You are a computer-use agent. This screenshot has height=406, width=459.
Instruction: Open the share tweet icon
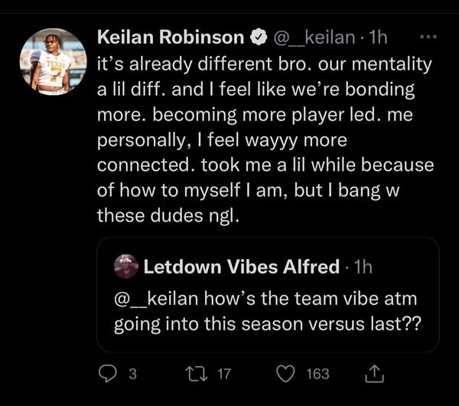[x=376, y=373]
